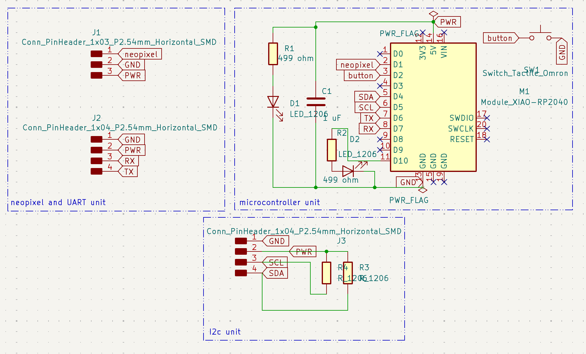Select the SDA label at module pin D4
The width and height of the screenshot is (586, 354).
coord(367,97)
